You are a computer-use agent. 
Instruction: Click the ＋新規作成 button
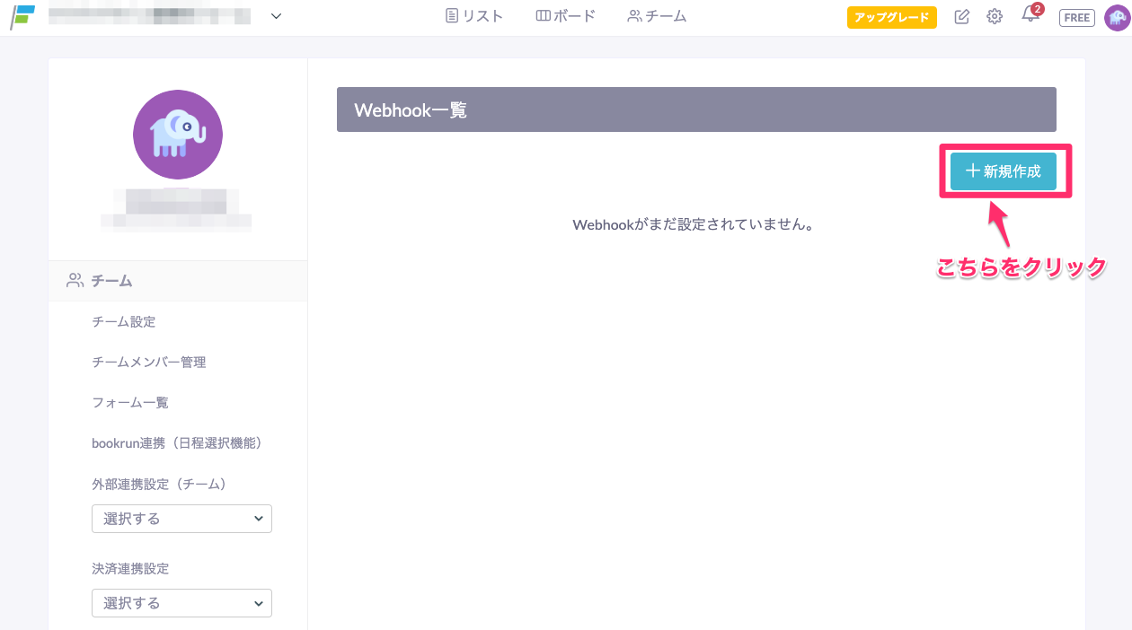click(x=1003, y=171)
